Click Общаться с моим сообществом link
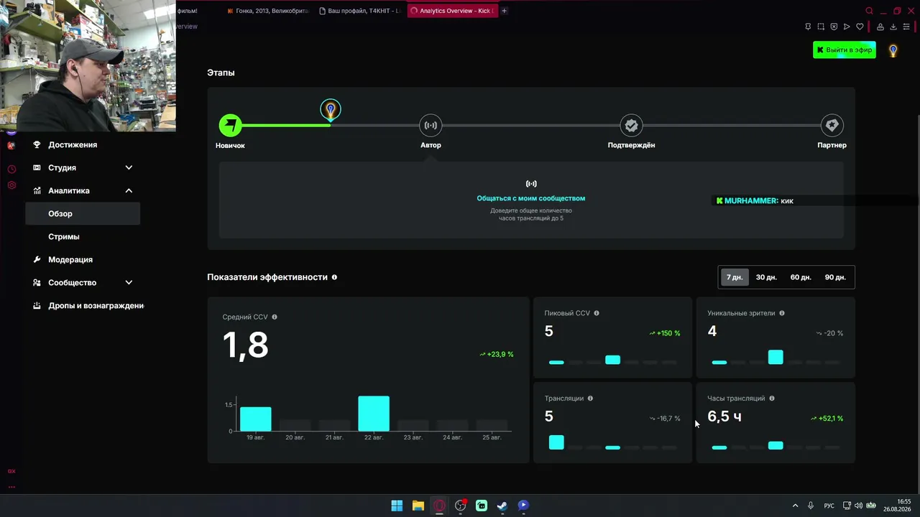 (531, 198)
